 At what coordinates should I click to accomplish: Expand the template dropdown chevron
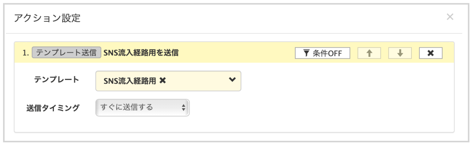(232, 80)
